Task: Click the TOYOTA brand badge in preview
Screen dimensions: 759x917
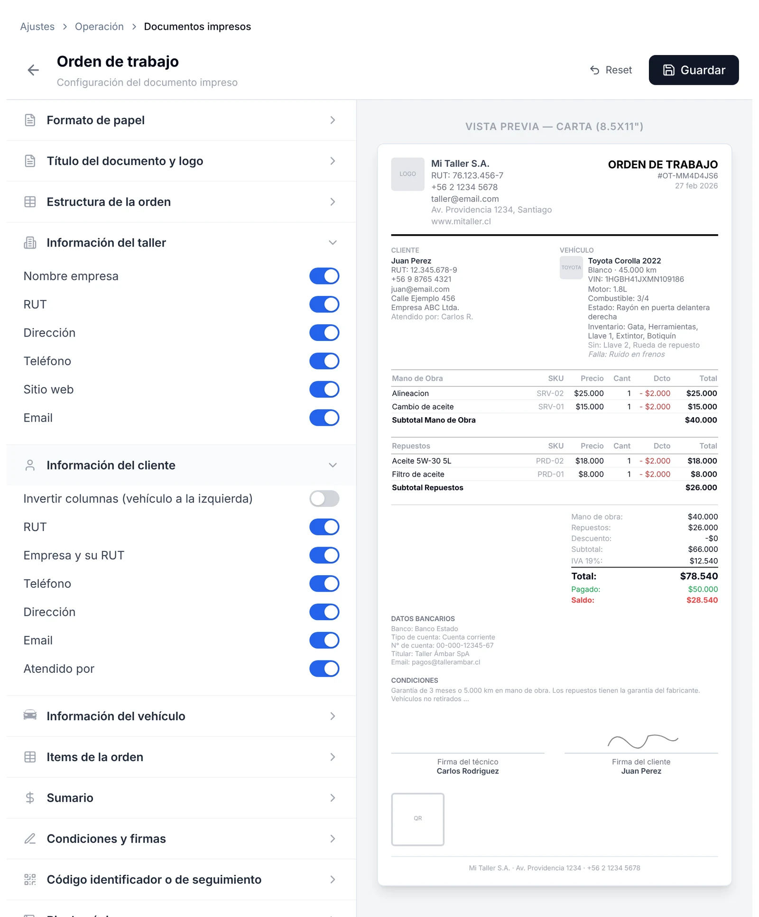Action: [x=571, y=267]
